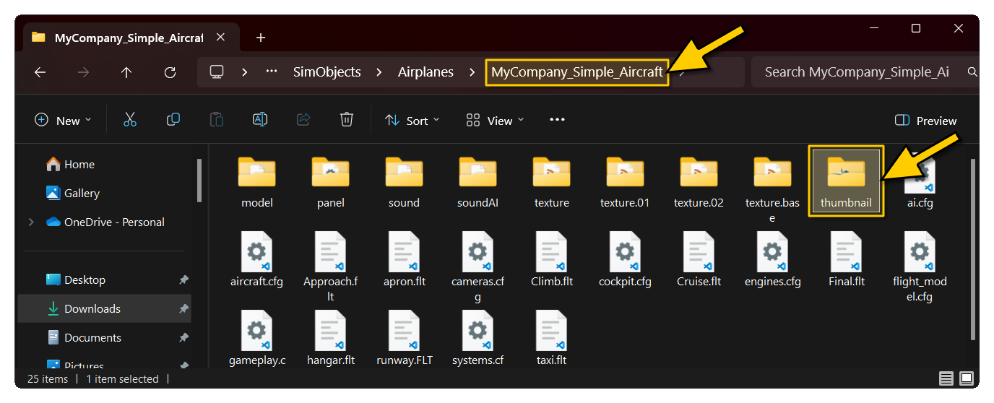Open Documents in navigation pane
Screen dimensions: 994x403
[x=84, y=337]
